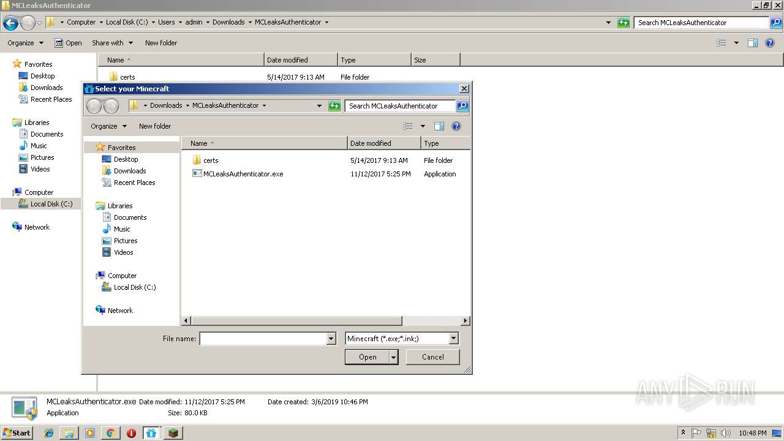Refresh the Explorer address bar

[x=624, y=23]
